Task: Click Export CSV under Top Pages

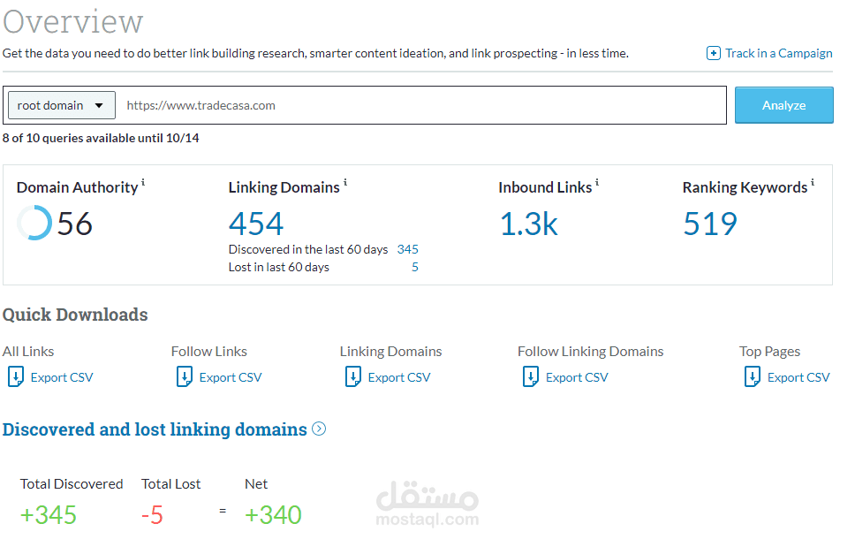Action: (798, 377)
